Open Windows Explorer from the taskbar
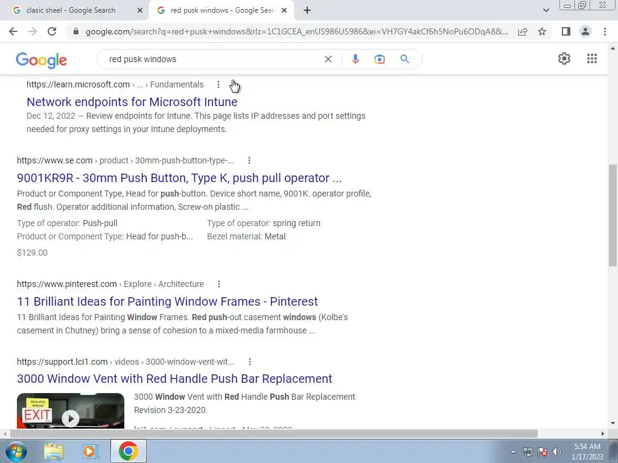618x463 pixels. (54, 451)
